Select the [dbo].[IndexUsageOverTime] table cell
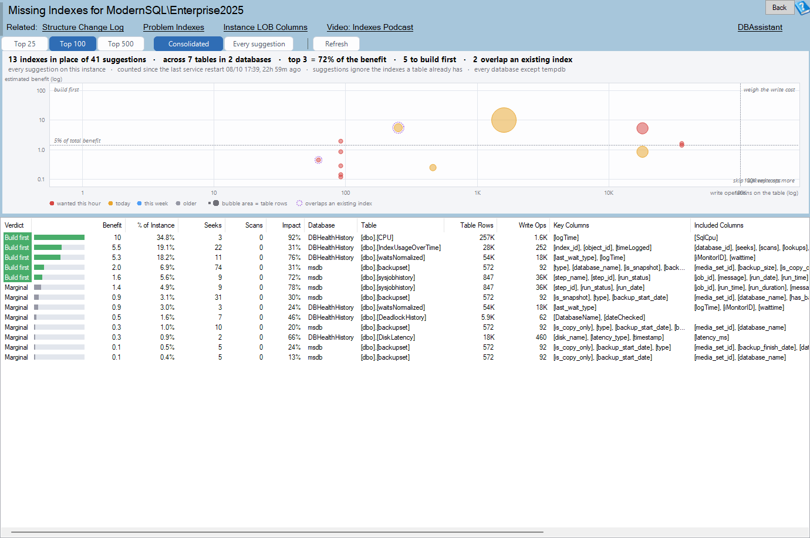 (x=401, y=248)
